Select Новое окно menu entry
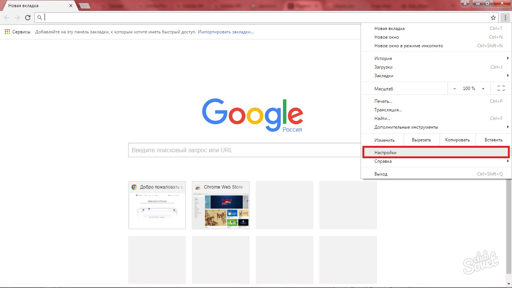 click(436, 37)
